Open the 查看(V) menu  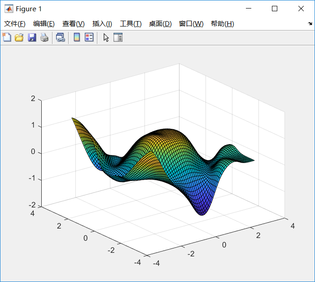[x=73, y=24]
